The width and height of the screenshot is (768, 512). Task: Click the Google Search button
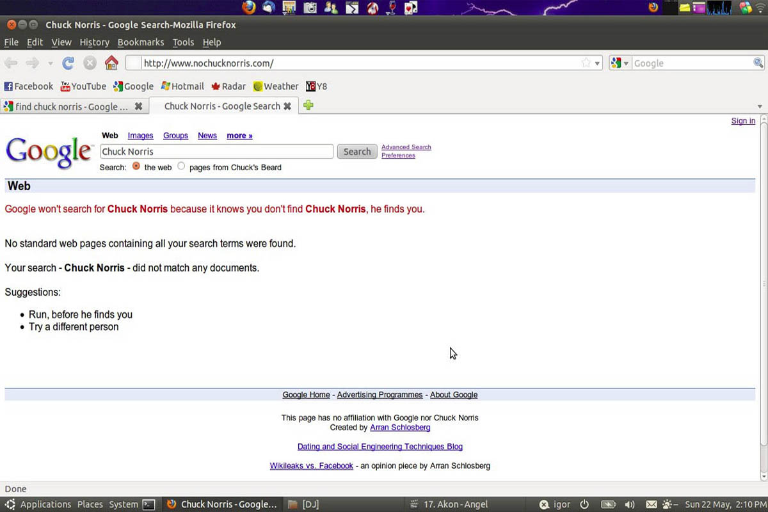[357, 152]
